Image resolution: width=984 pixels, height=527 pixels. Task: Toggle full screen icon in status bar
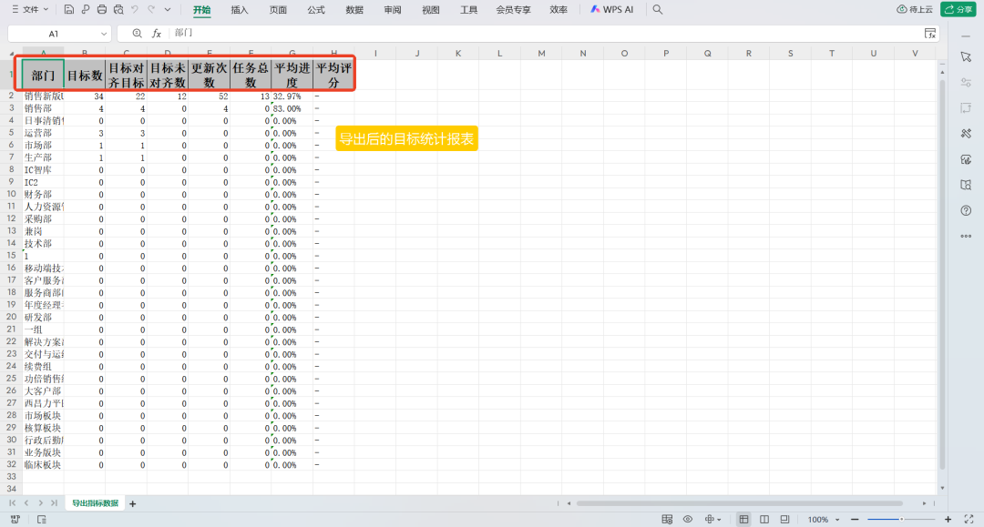pyautogui.click(x=969, y=520)
